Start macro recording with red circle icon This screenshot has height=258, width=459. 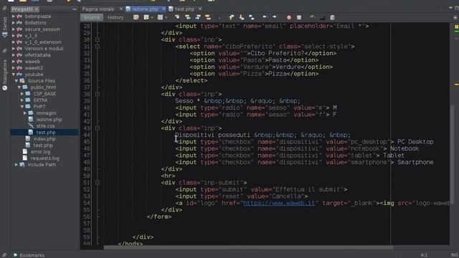[x=289, y=17]
